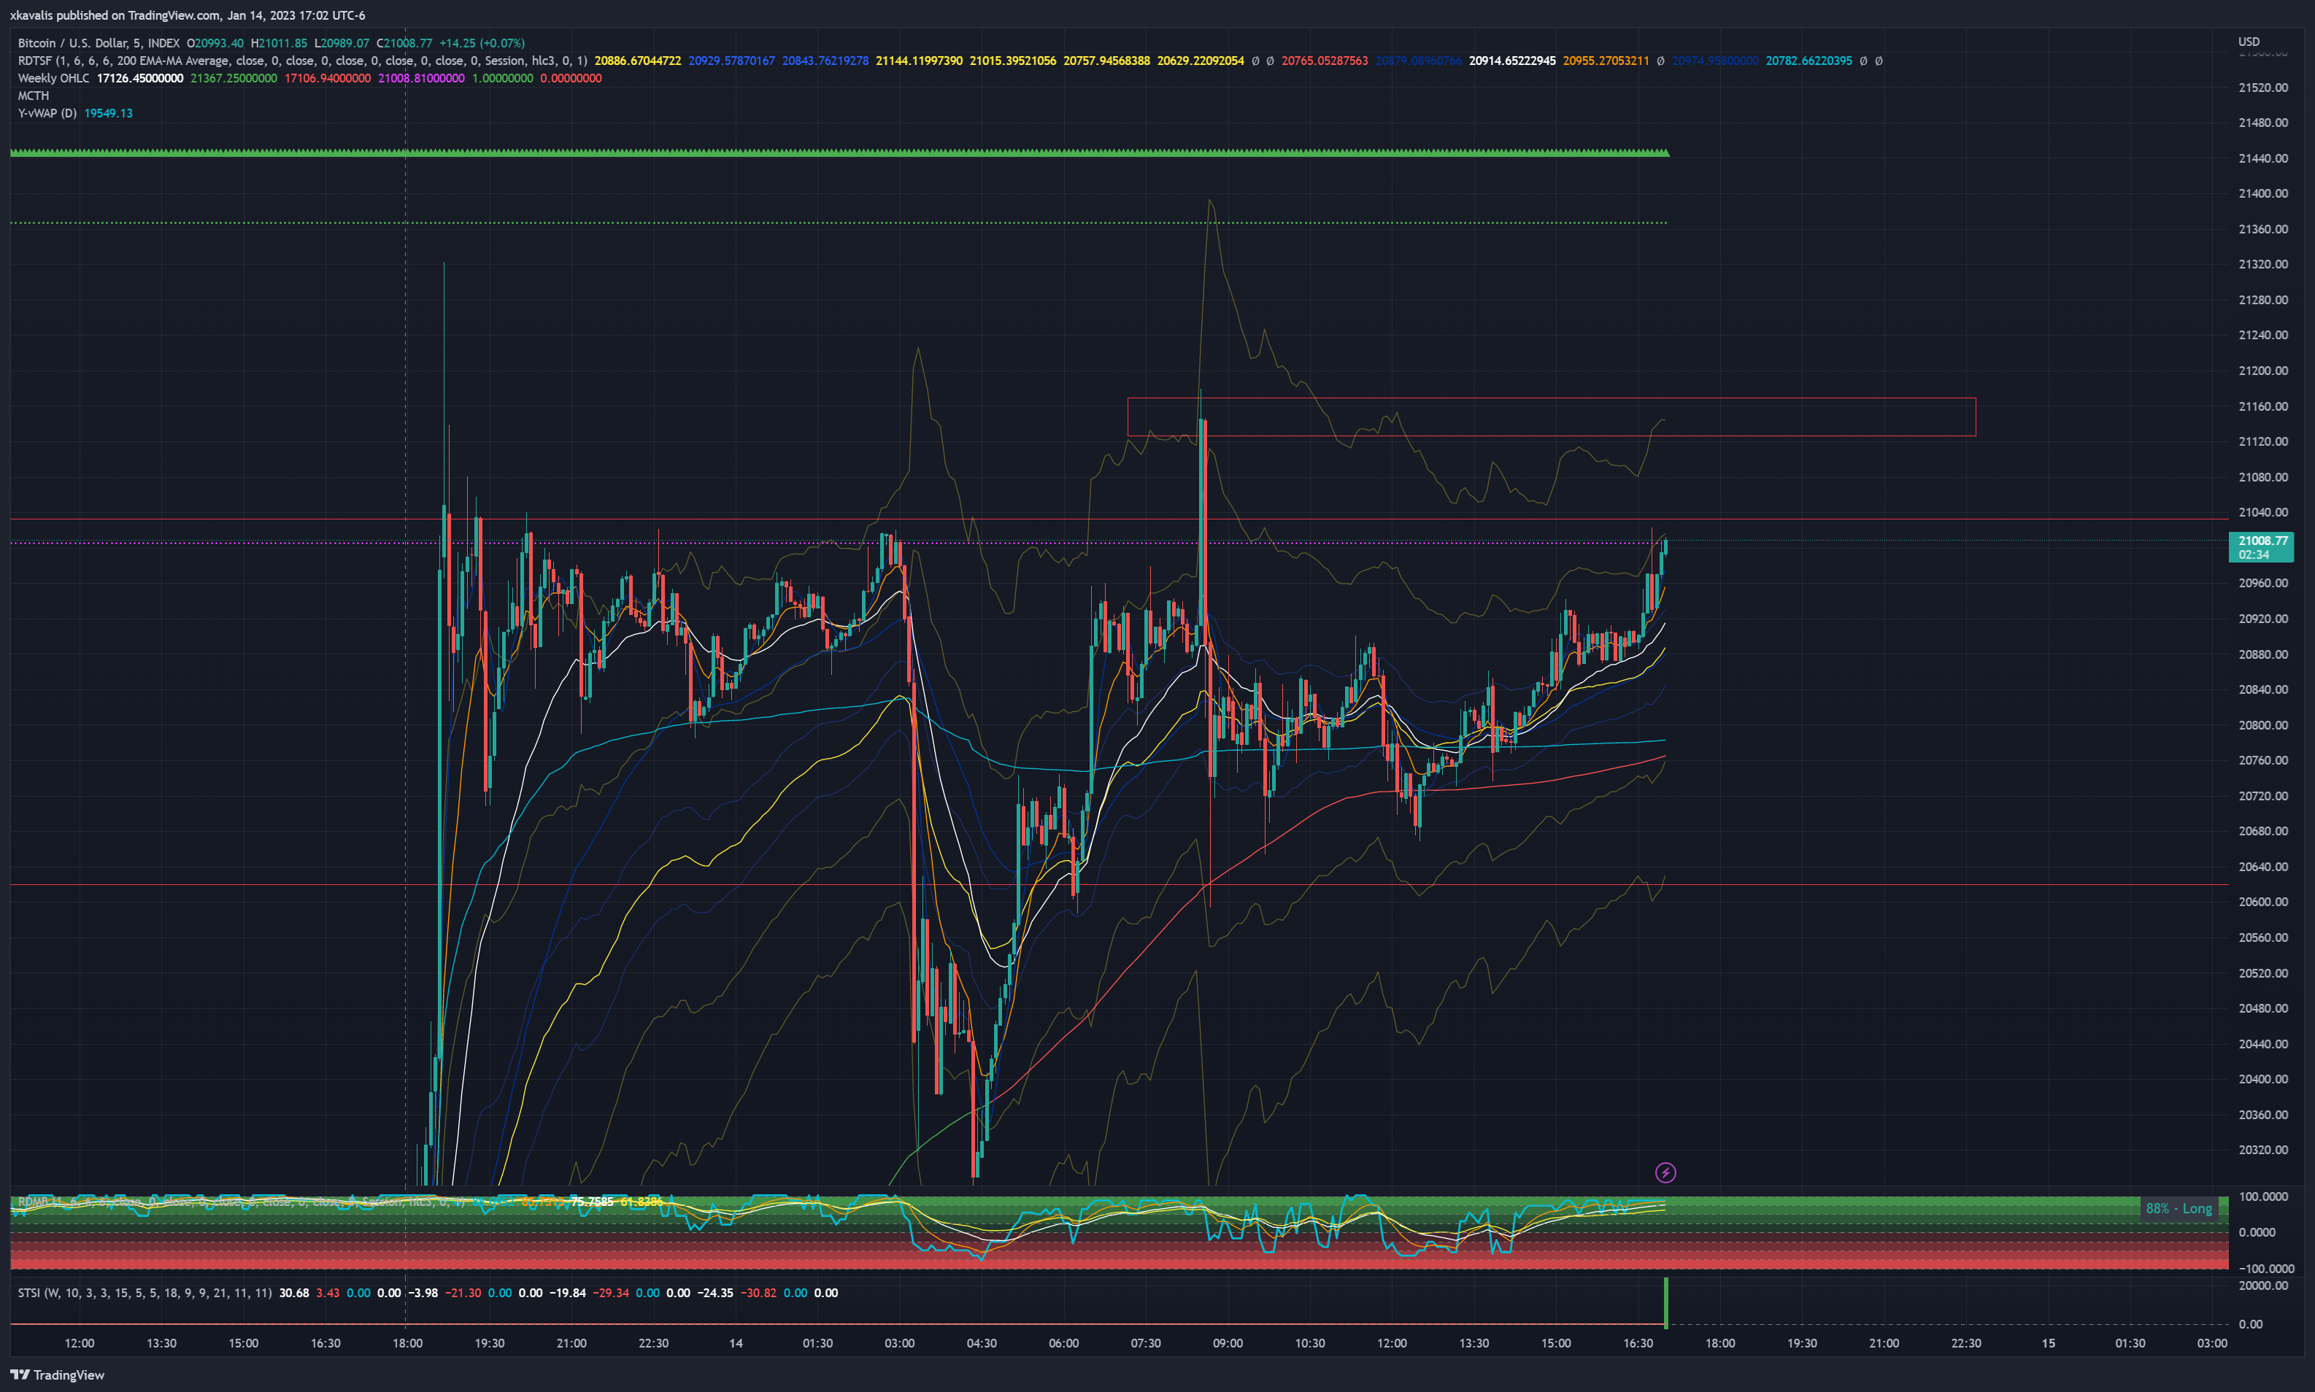Select the red rectangle zone near 21160

coord(1551,417)
